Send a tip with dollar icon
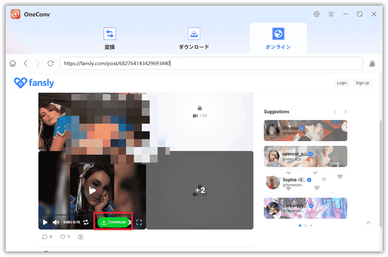 (81, 237)
